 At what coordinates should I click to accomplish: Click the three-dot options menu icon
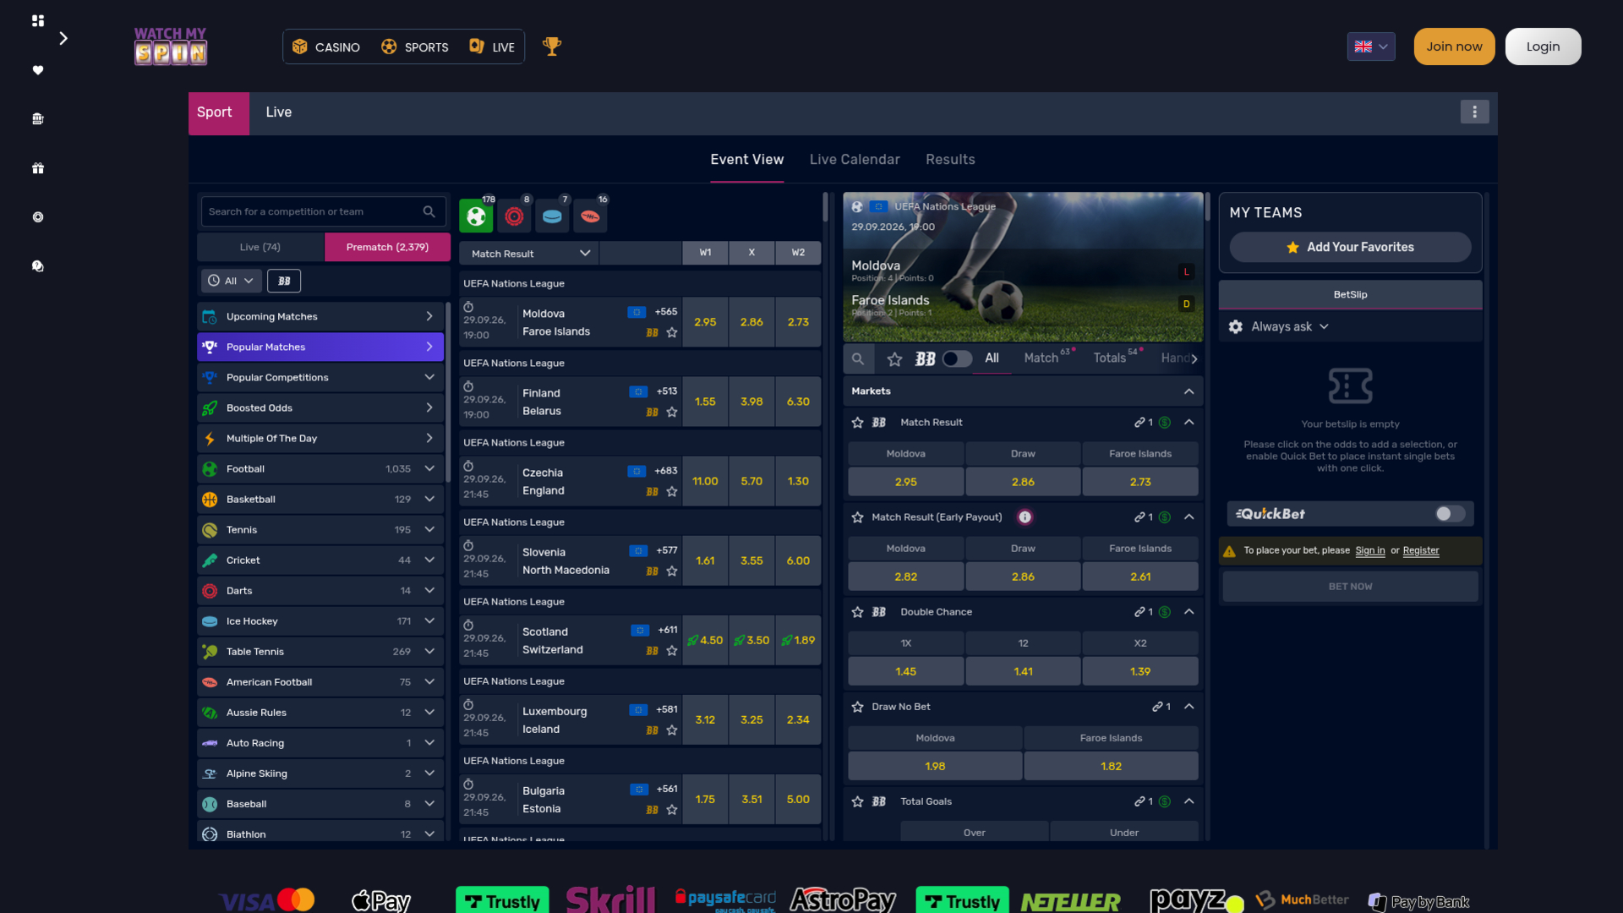pyautogui.click(x=1474, y=112)
